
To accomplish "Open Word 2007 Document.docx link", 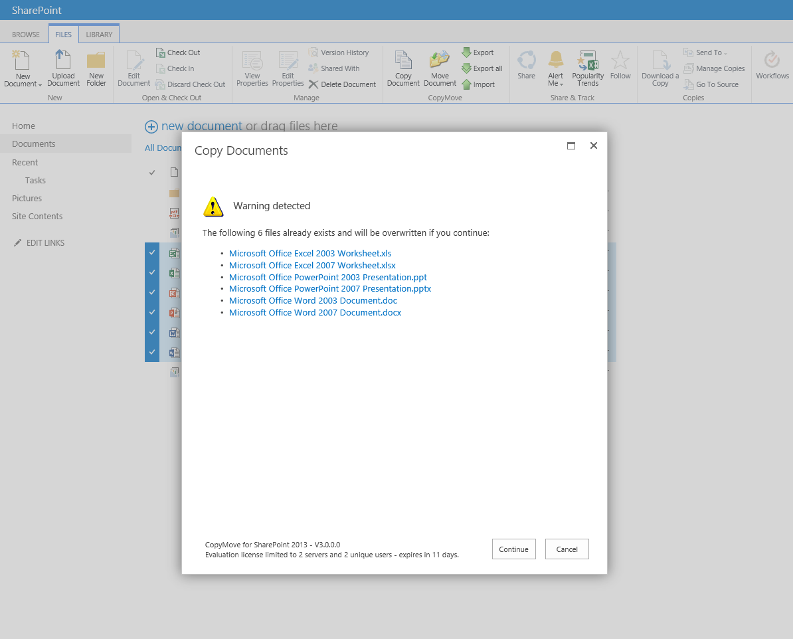I will pyautogui.click(x=315, y=313).
